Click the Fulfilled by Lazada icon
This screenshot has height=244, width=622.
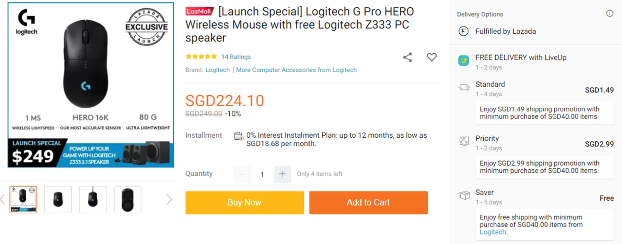tap(464, 31)
